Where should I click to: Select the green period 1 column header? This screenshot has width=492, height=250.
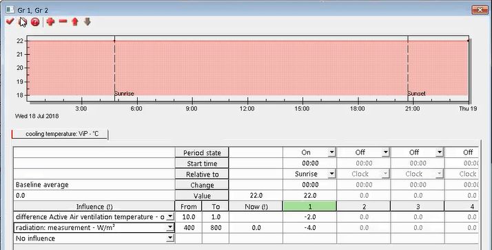[x=309, y=206]
